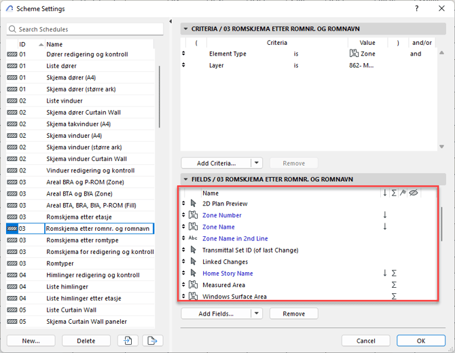The width and height of the screenshot is (455, 353).
Task: Click the flag column header icon
Action: pyautogui.click(x=403, y=193)
